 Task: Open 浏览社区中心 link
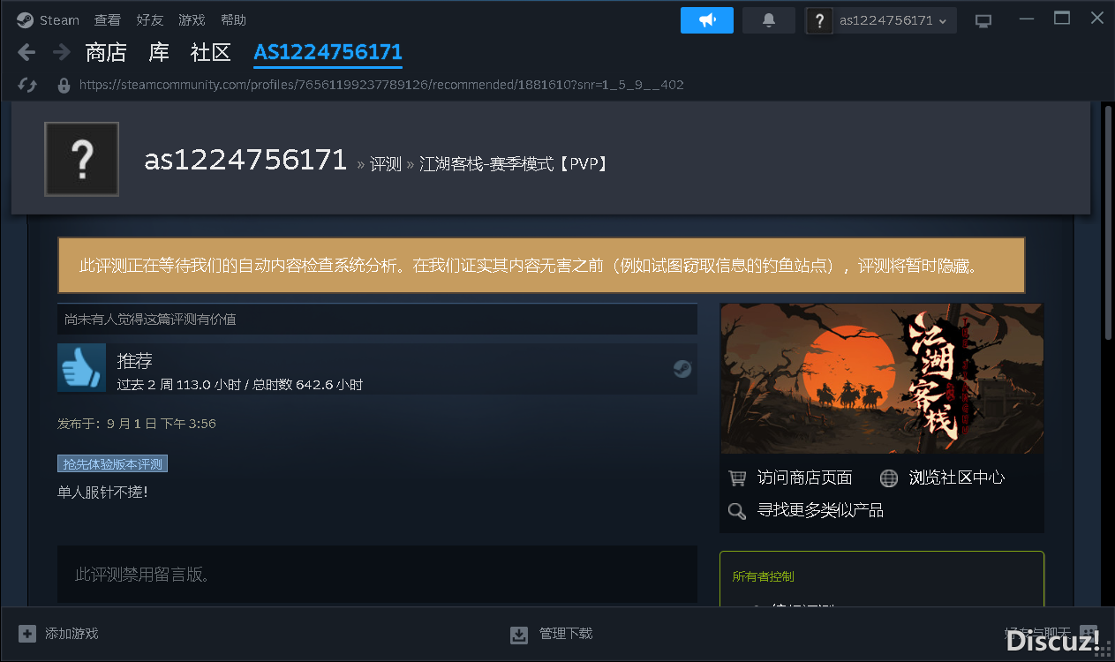(x=957, y=478)
